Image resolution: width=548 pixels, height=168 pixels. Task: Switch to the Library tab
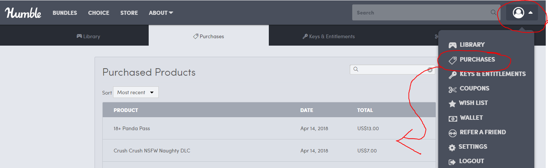coord(88,36)
